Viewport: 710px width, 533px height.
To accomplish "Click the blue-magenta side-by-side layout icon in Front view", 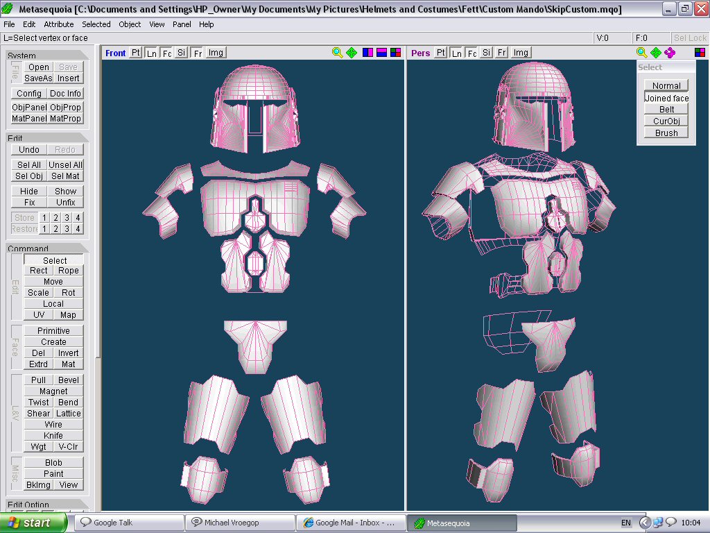I will 367,53.
